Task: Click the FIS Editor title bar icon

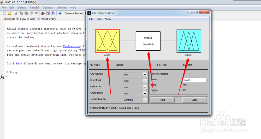Action: pyautogui.click(x=89, y=13)
